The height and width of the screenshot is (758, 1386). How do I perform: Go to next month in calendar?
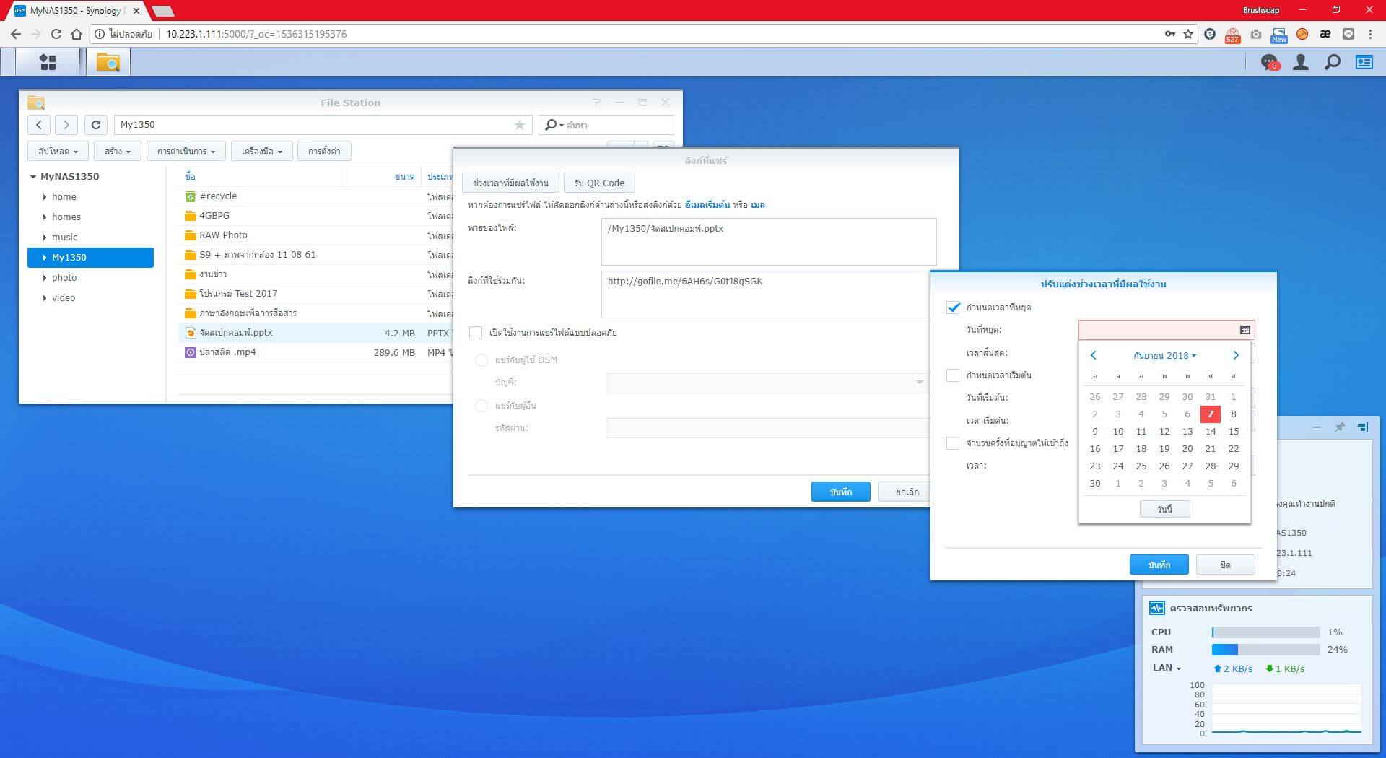tap(1235, 355)
